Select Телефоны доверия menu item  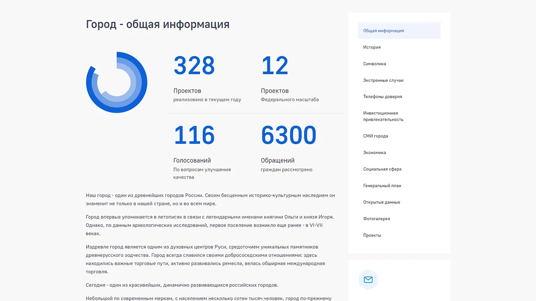(x=382, y=97)
